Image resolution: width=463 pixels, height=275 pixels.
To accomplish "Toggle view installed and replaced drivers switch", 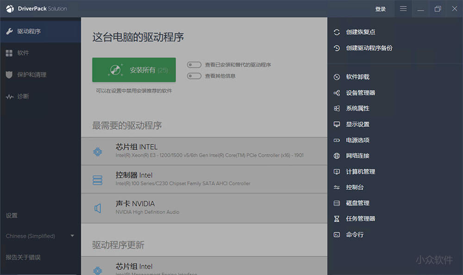I will (194, 65).
